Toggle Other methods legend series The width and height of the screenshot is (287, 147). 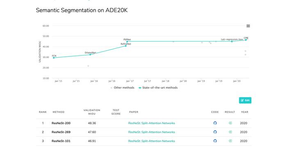(x=122, y=88)
